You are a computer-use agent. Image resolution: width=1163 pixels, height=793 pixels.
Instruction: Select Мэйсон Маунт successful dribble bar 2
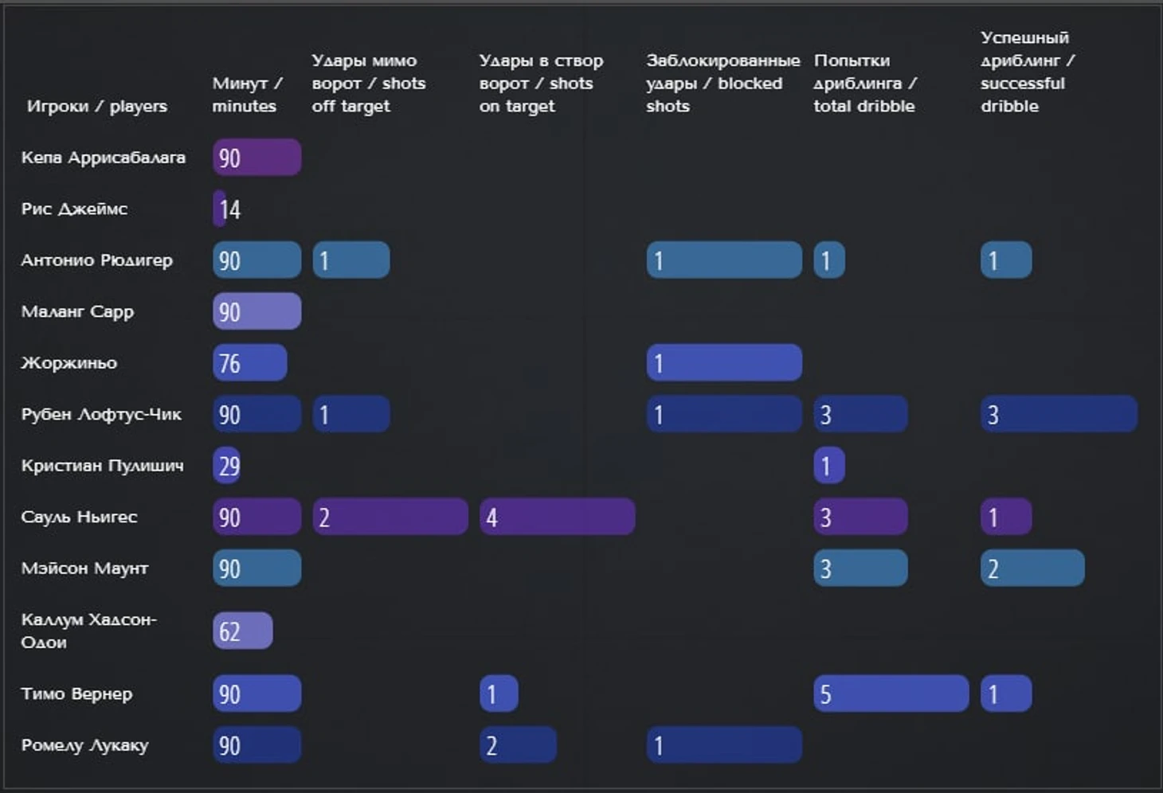(1032, 568)
